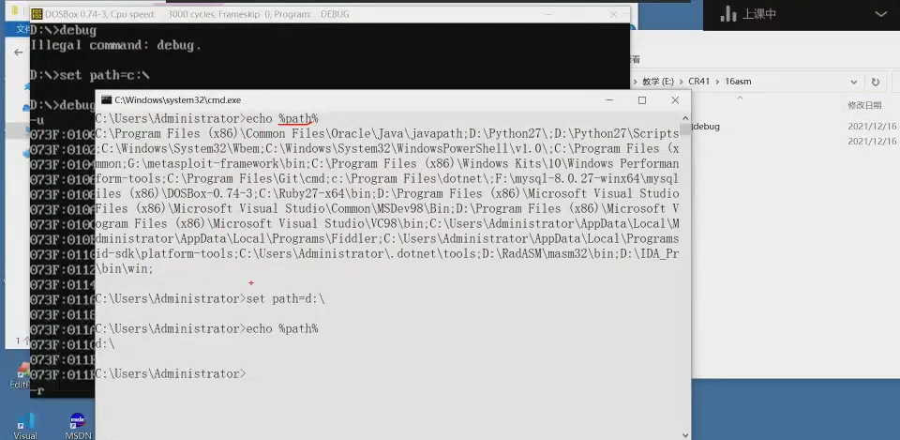900x440 pixels.
Task: Select the 16asm breadcrumb segment
Action: (x=738, y=82)
